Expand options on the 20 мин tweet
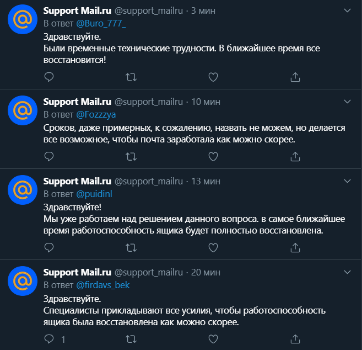 (x=347, y=272)
